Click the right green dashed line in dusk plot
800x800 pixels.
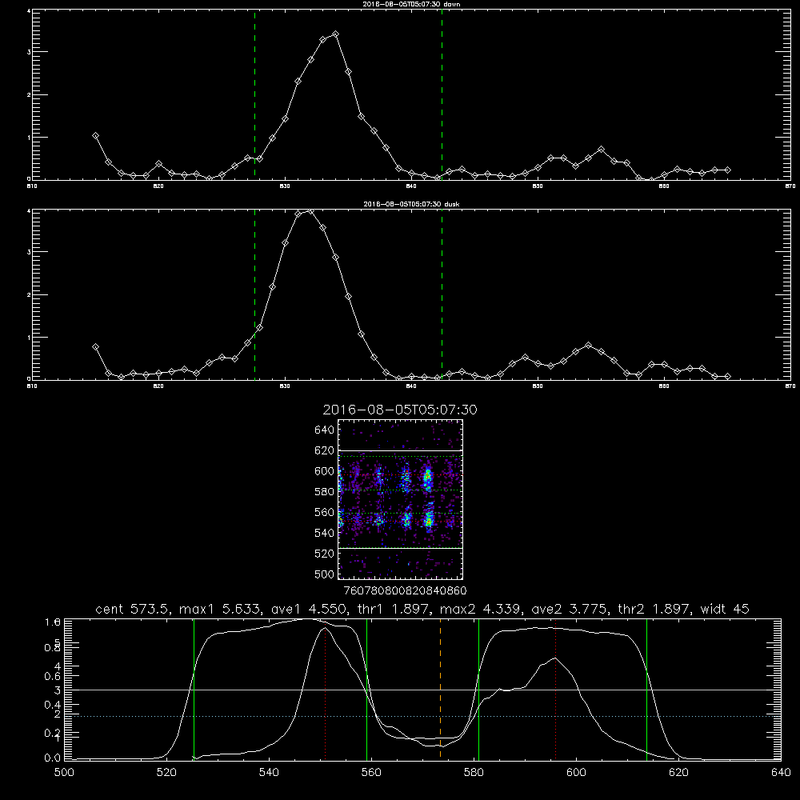(x=442, y=294)
